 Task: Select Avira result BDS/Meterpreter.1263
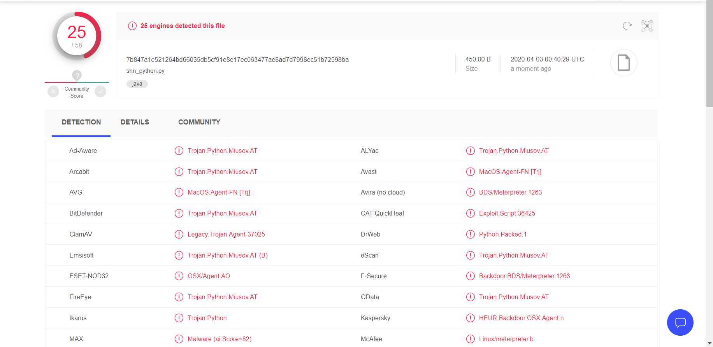click(x=510, y=192)
